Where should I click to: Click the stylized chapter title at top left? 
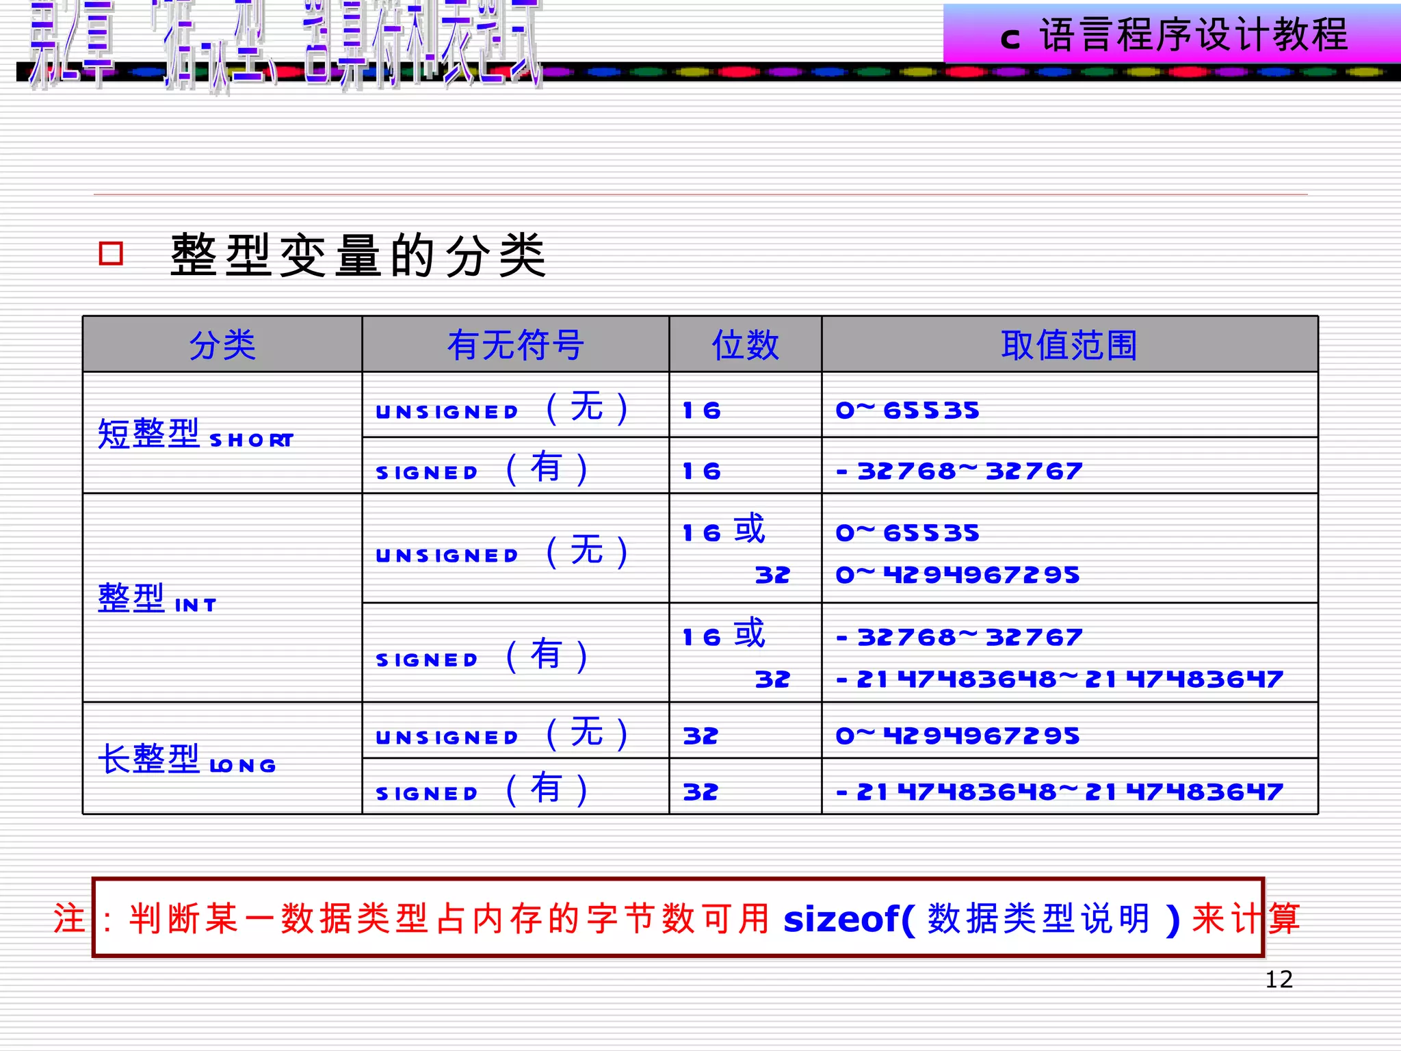point(286,45)
